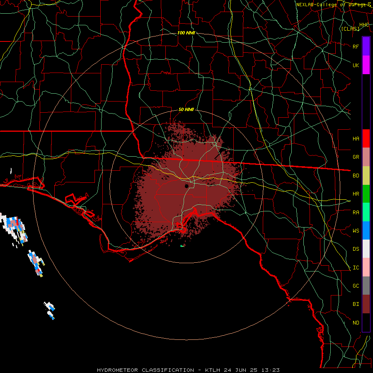Screen dimensions: 373x373
Task: Click the purple RF legend swatch
Action: [x=366, y=46]
